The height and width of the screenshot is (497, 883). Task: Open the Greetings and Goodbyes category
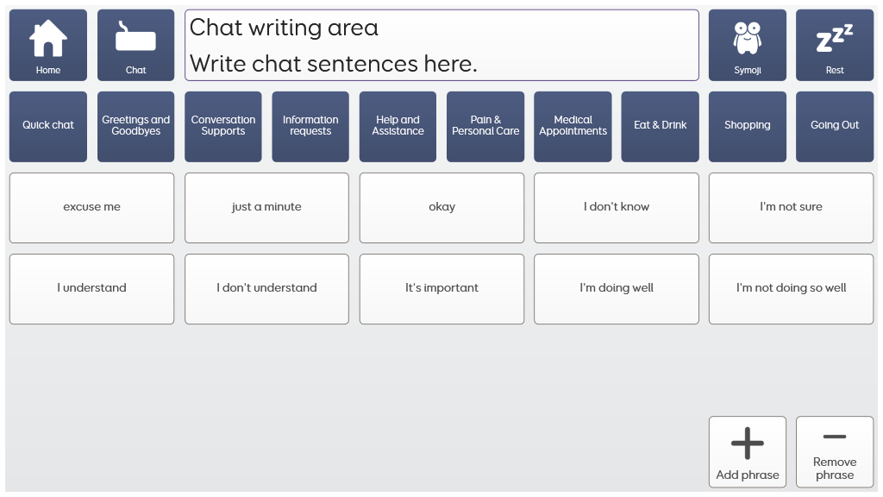click(136, 126)
